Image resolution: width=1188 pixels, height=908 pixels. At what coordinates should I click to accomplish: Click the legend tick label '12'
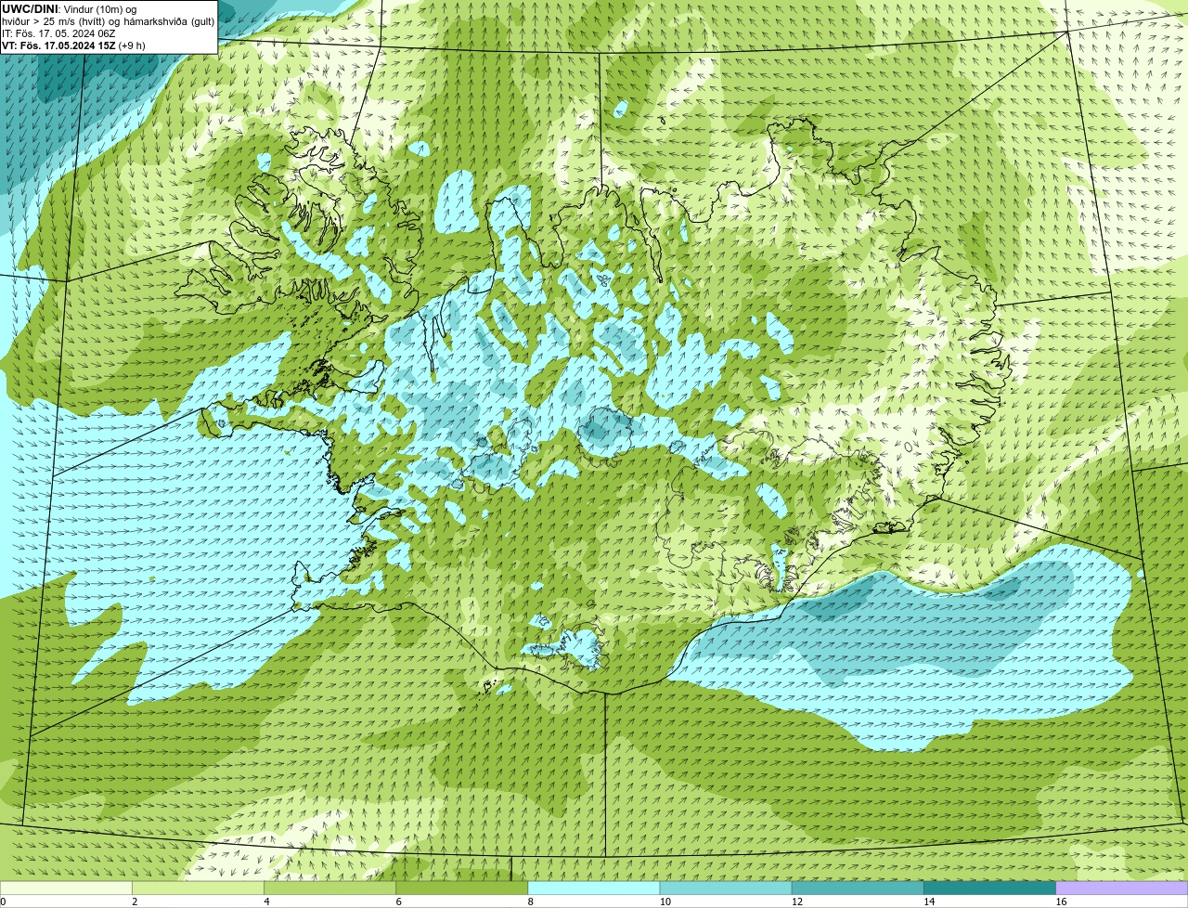pos(796,902)
